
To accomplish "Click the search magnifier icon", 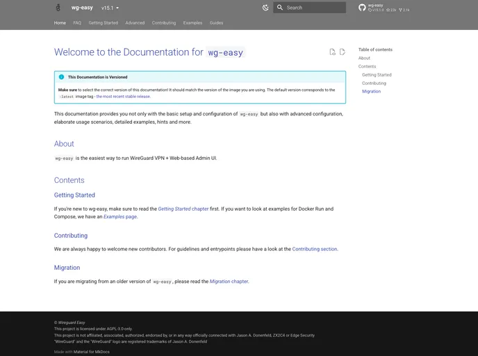I will (280, 8).
